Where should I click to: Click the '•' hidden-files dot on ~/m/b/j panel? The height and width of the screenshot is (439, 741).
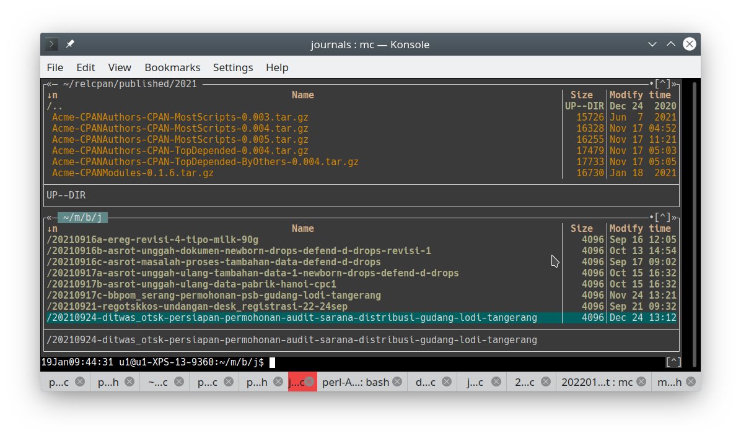coord(652,218)
